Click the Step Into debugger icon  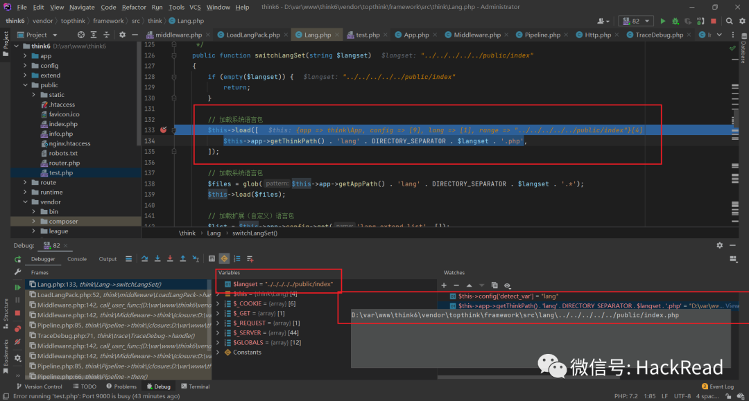158,258
